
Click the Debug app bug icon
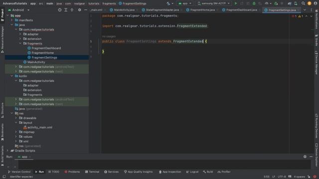click(x=254, y=3)
